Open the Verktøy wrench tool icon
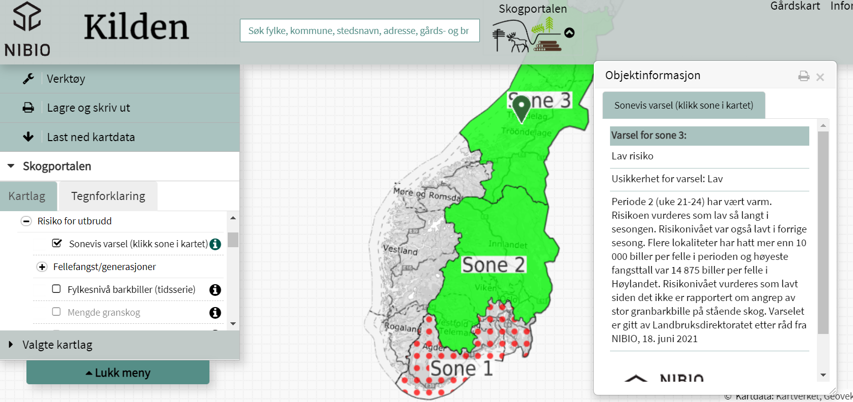Image resolution: width=853 pixels, height=402 pixels. point(28,79)
